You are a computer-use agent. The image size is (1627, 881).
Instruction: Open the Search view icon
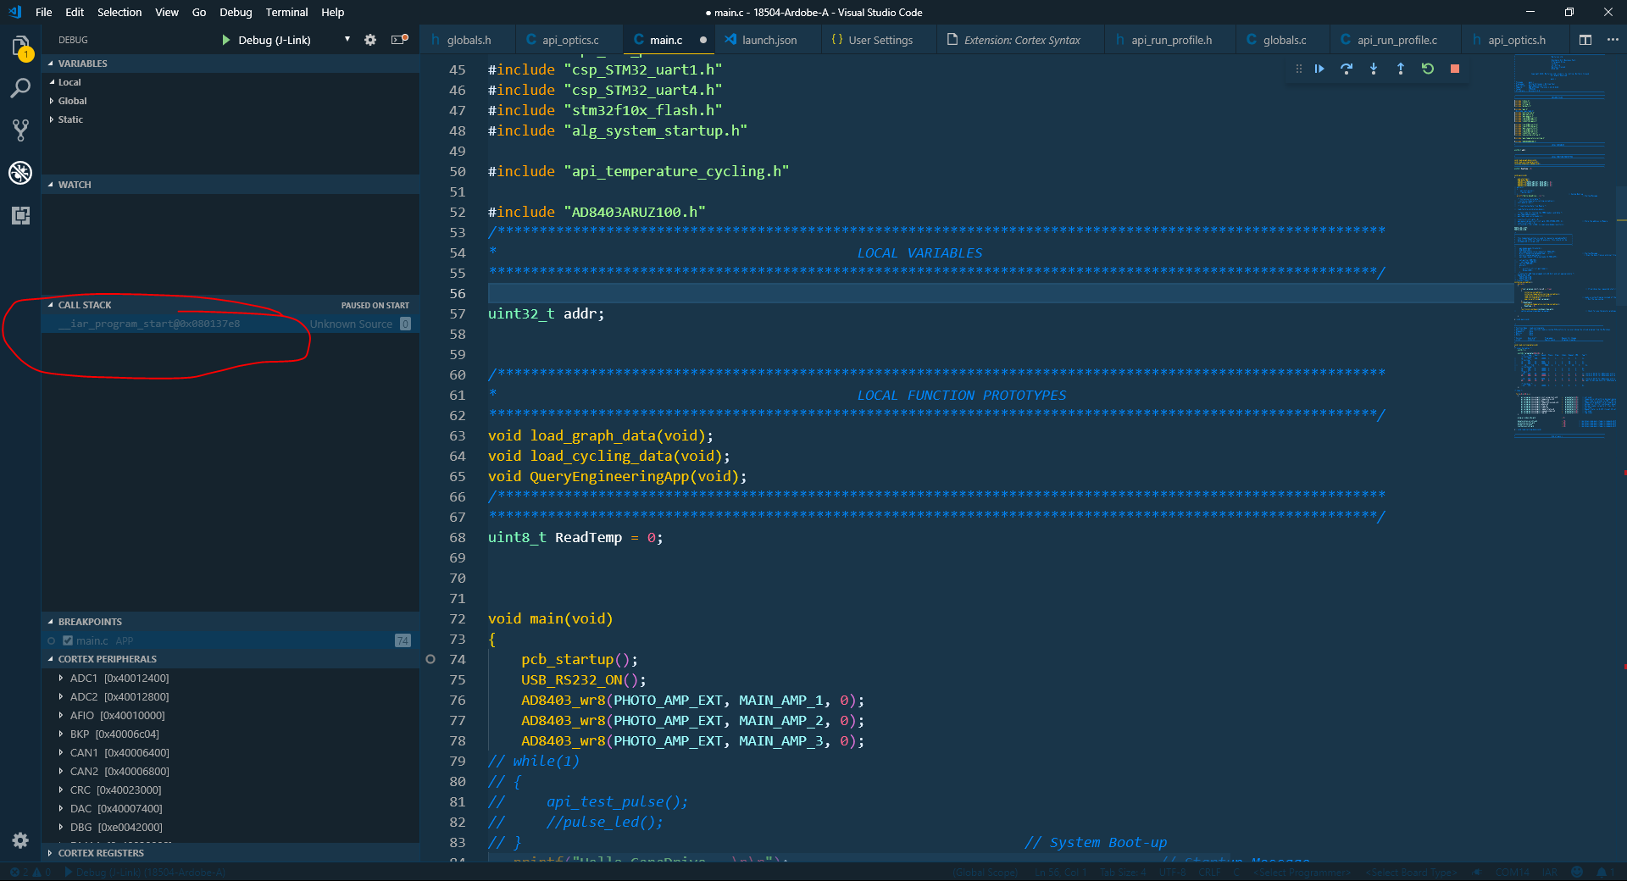click(x=20, y=88)
